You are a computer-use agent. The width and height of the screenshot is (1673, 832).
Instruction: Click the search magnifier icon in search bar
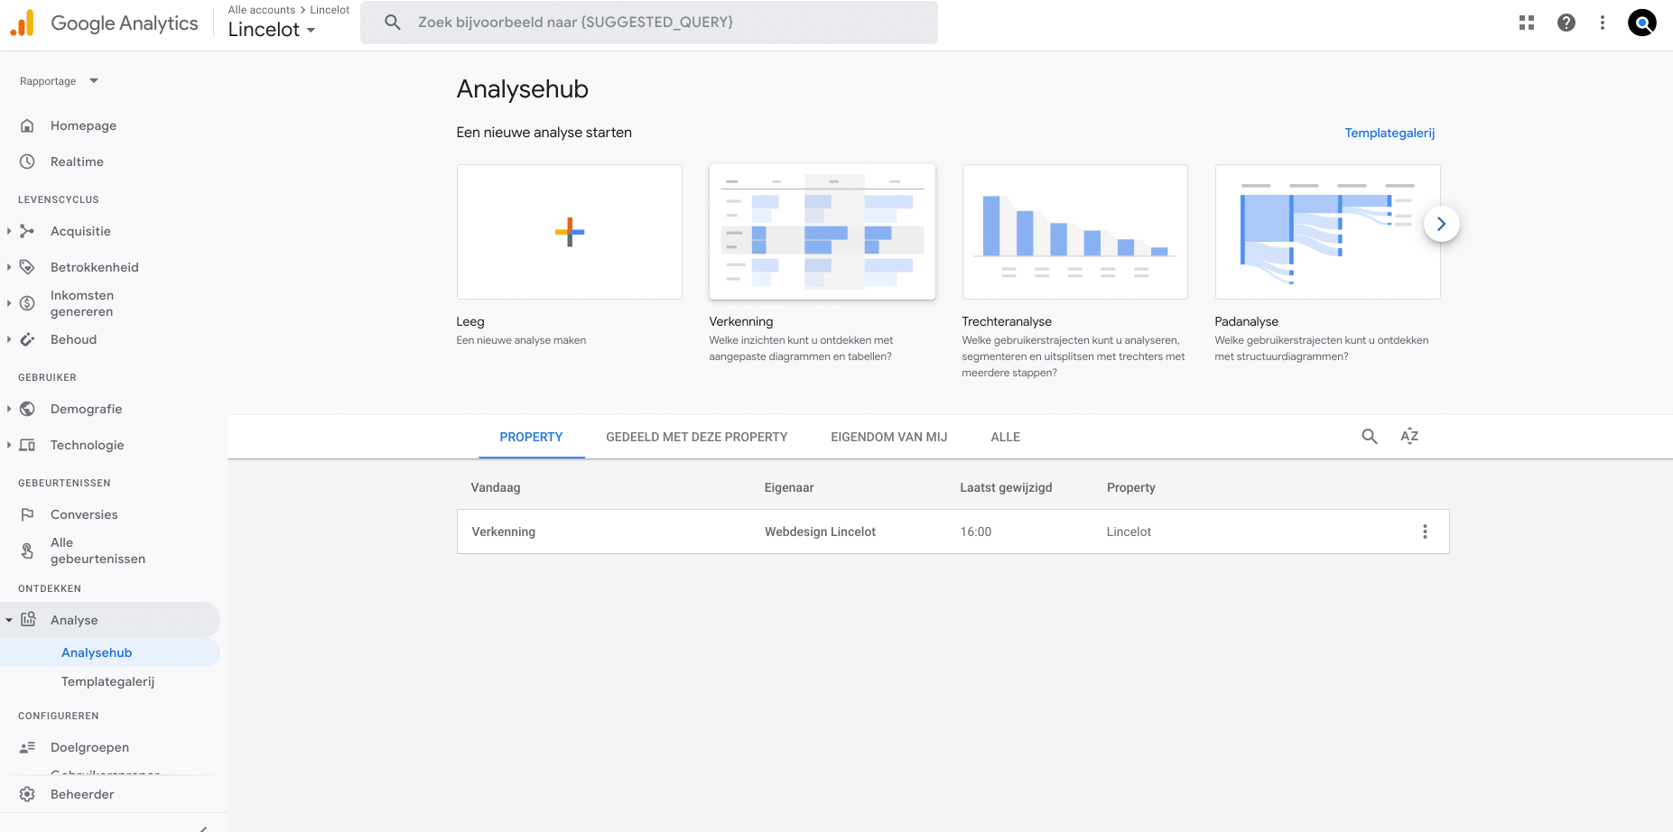(x=393, y=23)
